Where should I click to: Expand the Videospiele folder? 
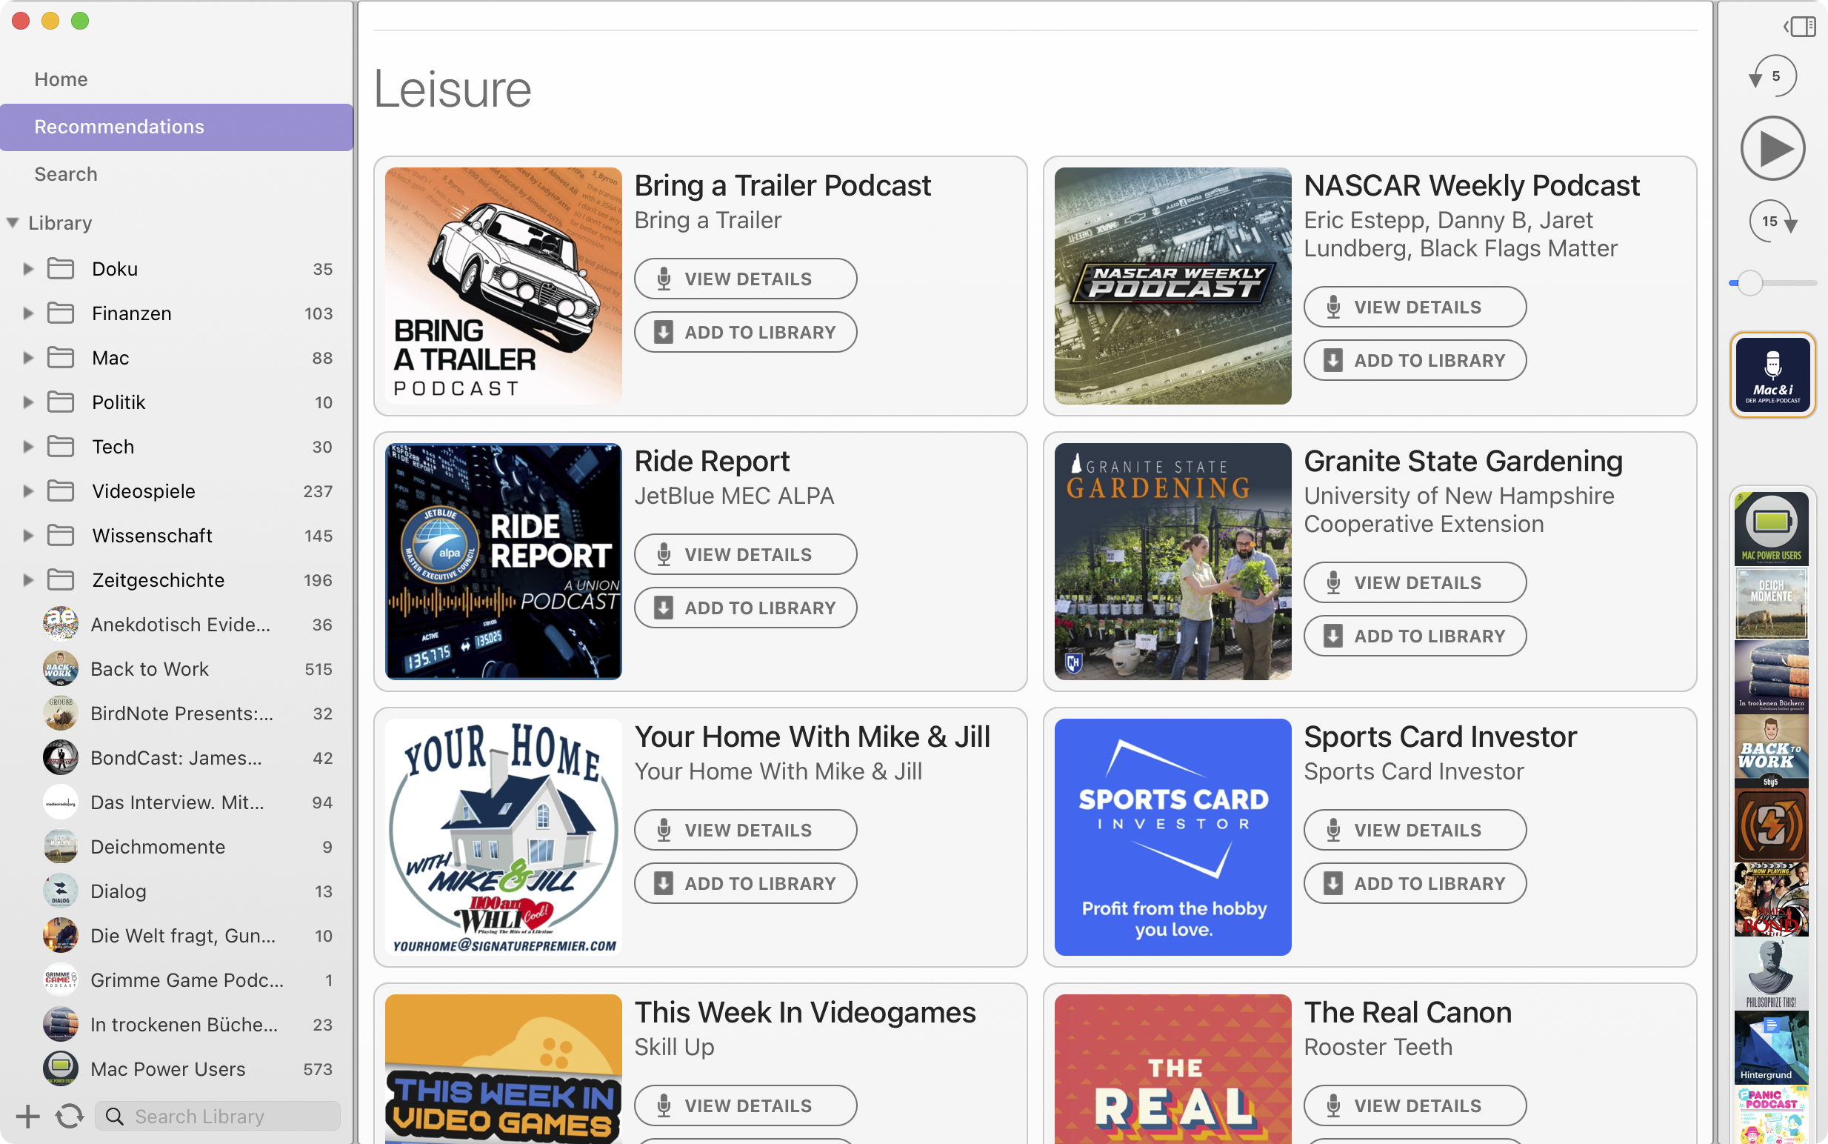point(28,491)
